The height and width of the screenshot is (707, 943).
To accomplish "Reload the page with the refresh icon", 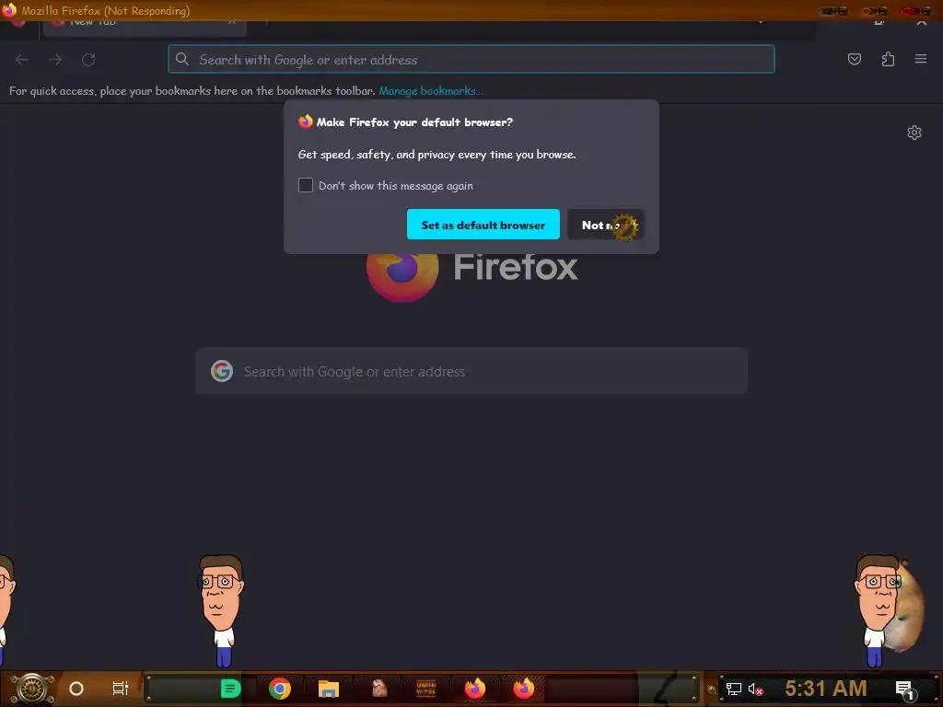I will coord(88,60).
